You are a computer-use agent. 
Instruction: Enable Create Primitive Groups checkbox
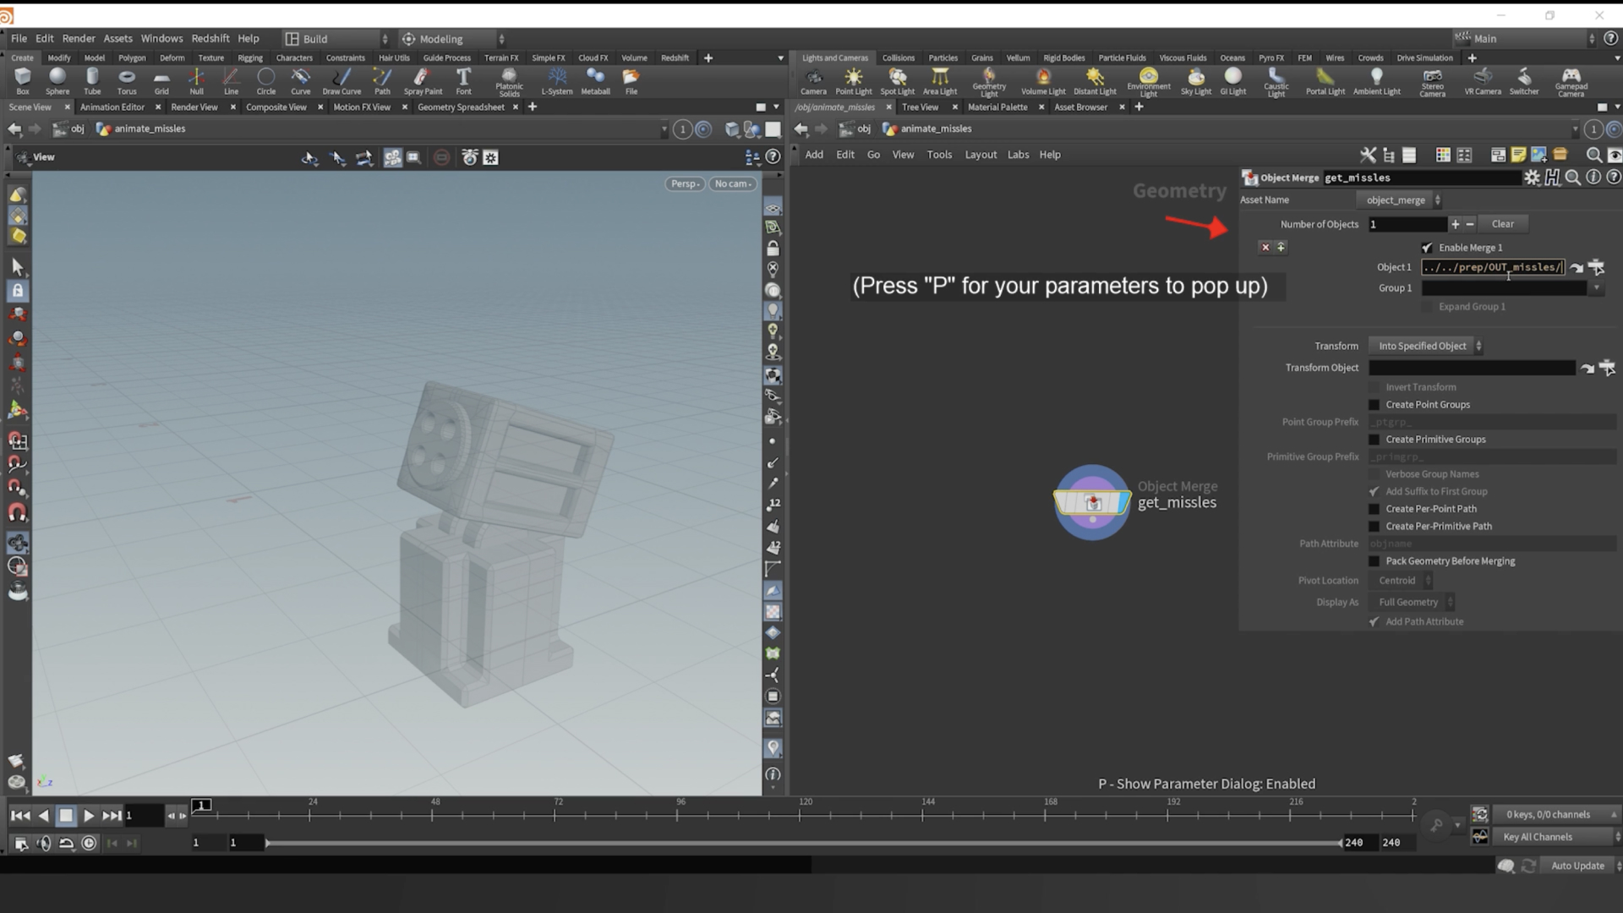pos(1374,440)
